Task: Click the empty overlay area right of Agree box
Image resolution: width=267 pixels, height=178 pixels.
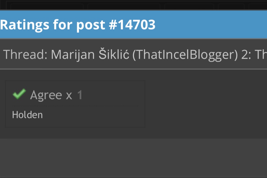Action: pos(206,104)
